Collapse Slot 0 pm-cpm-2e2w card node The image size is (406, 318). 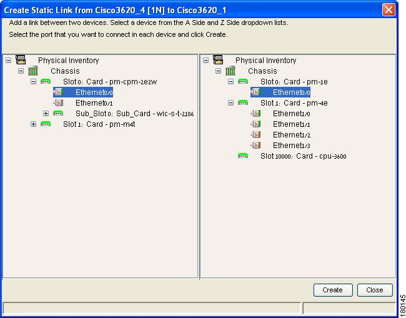pyautogui.click(x=33, y=82)
